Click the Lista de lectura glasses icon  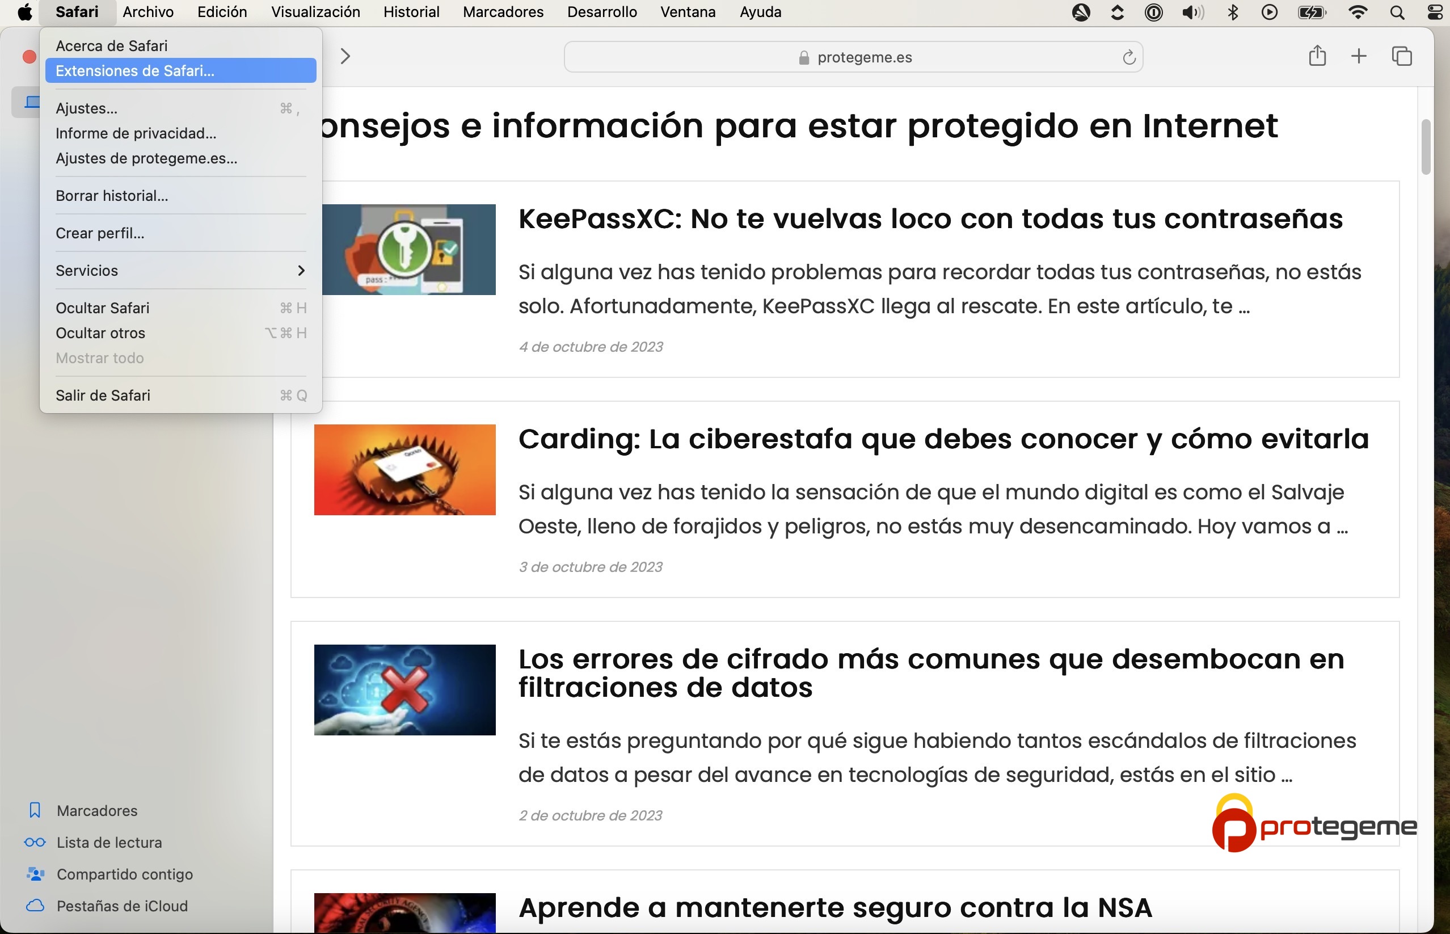[x=35, y=843]
